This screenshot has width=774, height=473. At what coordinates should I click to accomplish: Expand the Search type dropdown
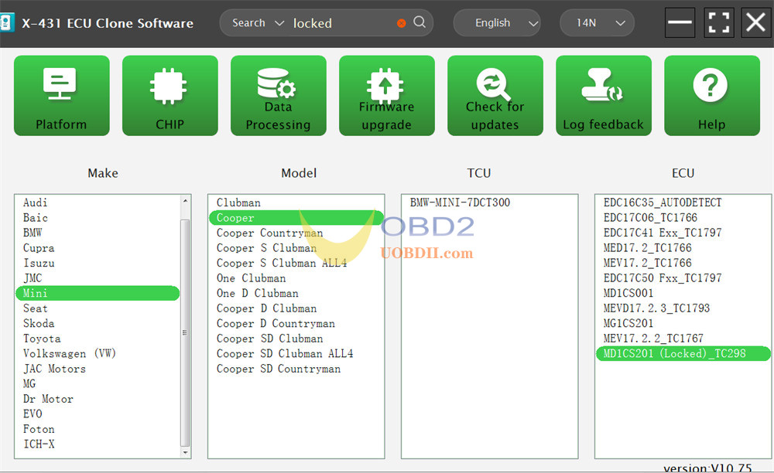tap(258, 22)
